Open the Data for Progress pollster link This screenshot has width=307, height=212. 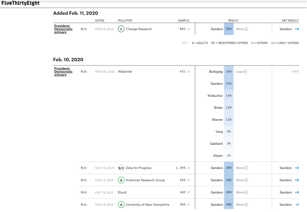coord(139,168)
